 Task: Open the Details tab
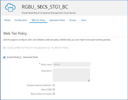click(7, 20)
